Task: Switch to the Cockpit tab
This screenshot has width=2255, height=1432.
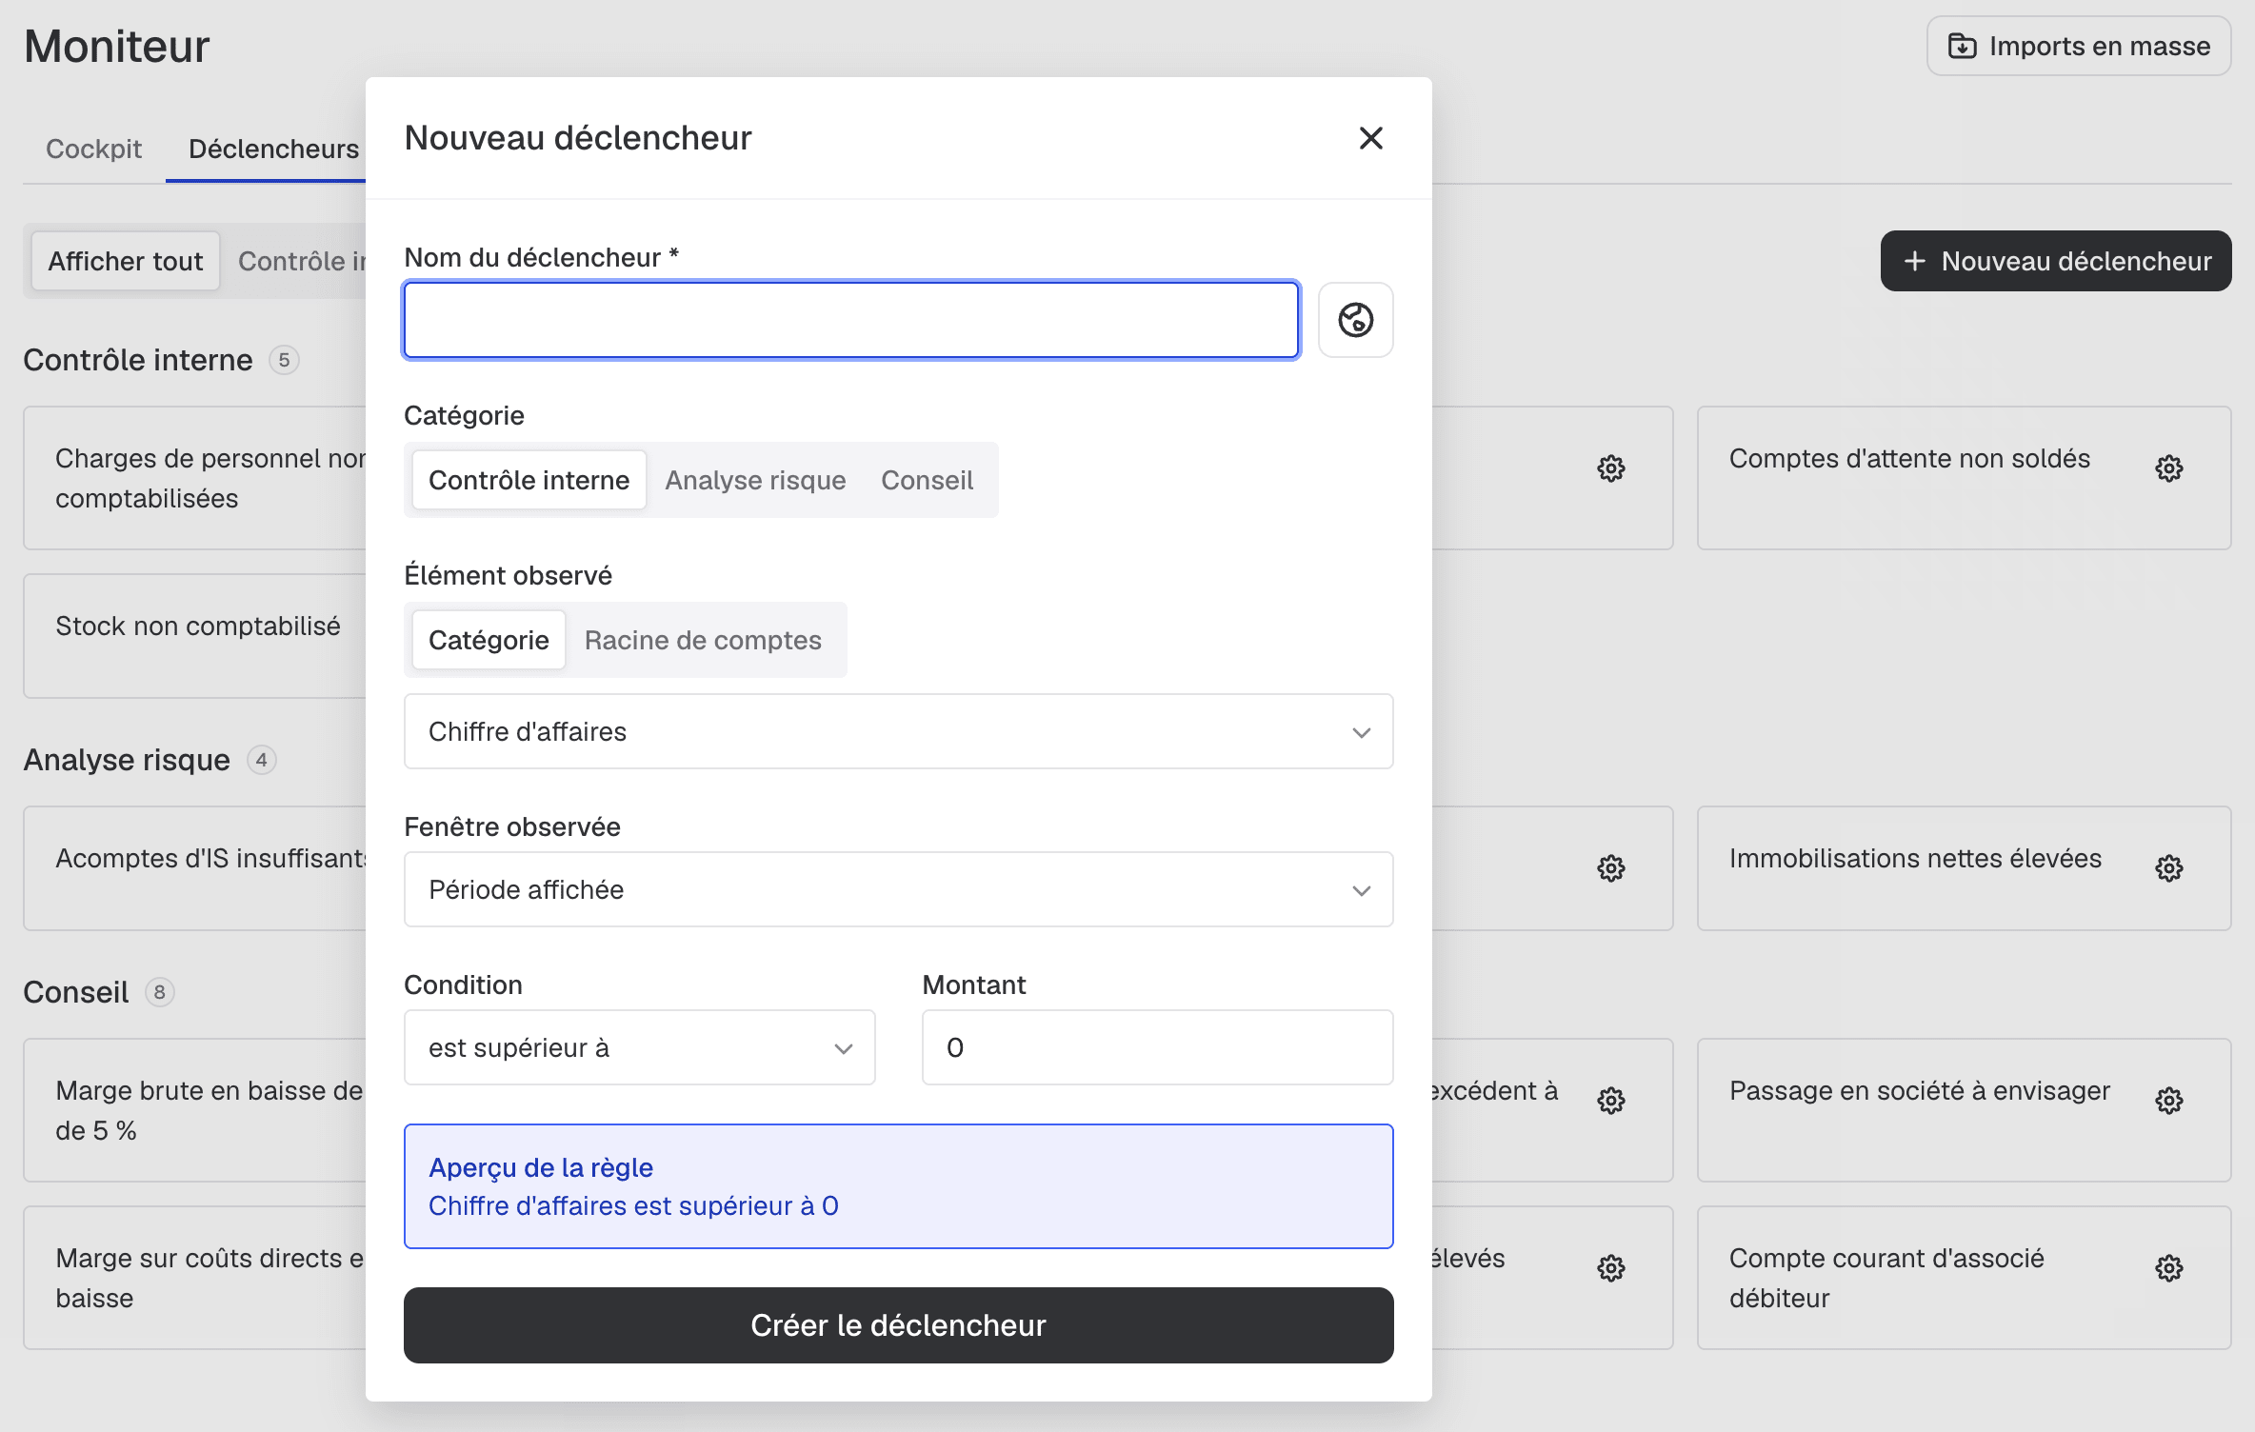Action: pyautogui.click(x=93, y=149)
